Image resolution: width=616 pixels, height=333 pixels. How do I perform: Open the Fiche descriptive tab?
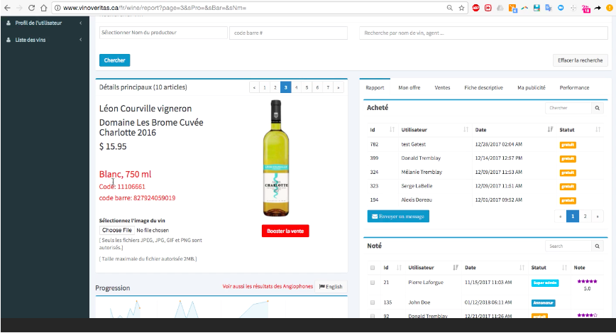click(x=483, y=87)
